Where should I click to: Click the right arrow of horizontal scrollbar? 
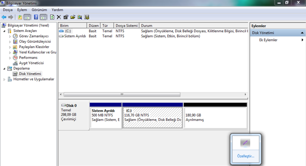(x=245, y=95)
